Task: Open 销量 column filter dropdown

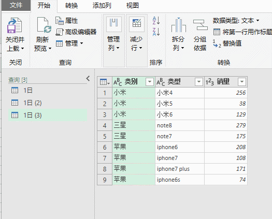Action: click(242, 81)
